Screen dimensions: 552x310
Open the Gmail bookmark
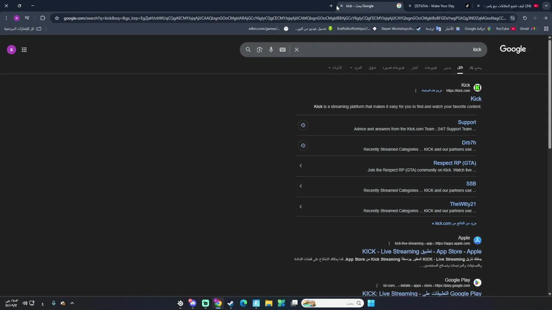tap(527, 29)
